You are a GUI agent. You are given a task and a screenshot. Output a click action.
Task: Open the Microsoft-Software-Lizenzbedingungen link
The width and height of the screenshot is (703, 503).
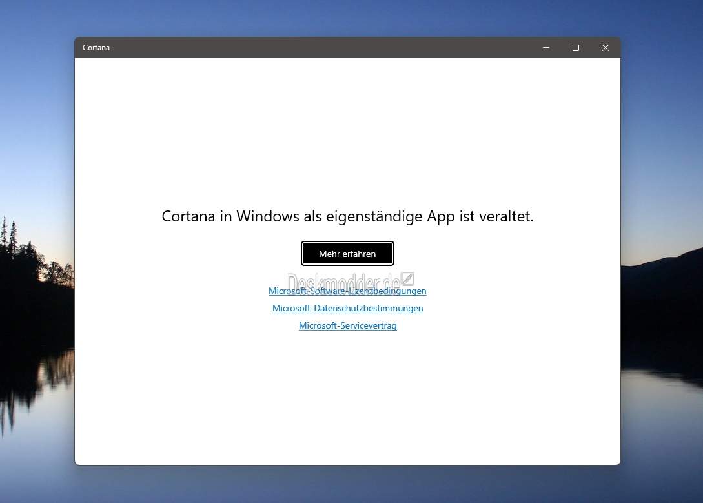pyautogui.click(x=347, y=291)
